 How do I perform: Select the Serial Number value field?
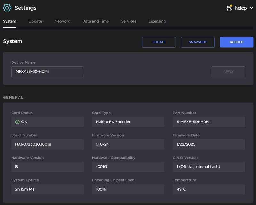coord(47,144)
